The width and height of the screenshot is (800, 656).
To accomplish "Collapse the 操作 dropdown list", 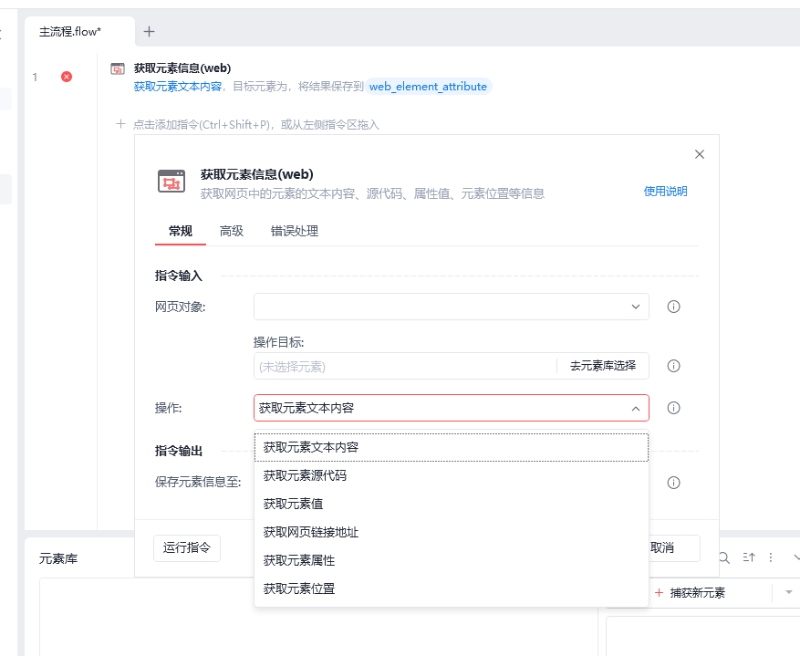I will coord(635,408).
